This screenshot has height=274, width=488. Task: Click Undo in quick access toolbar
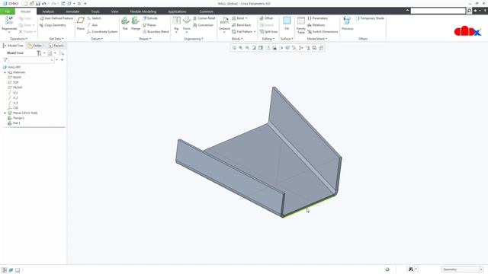pos(44,3)
